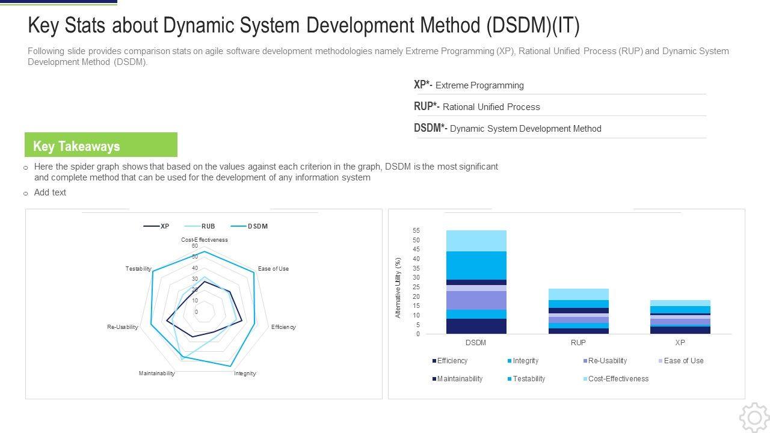Click the Efficiency legend color square
Screen dimensions: 770x433
[x=434, y=361]
